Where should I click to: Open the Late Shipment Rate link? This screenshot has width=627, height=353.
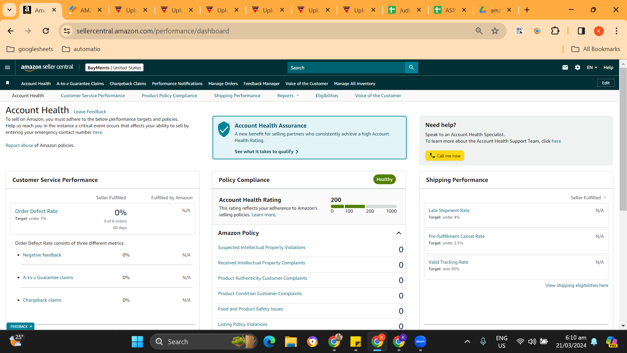(x=449, y=210)
